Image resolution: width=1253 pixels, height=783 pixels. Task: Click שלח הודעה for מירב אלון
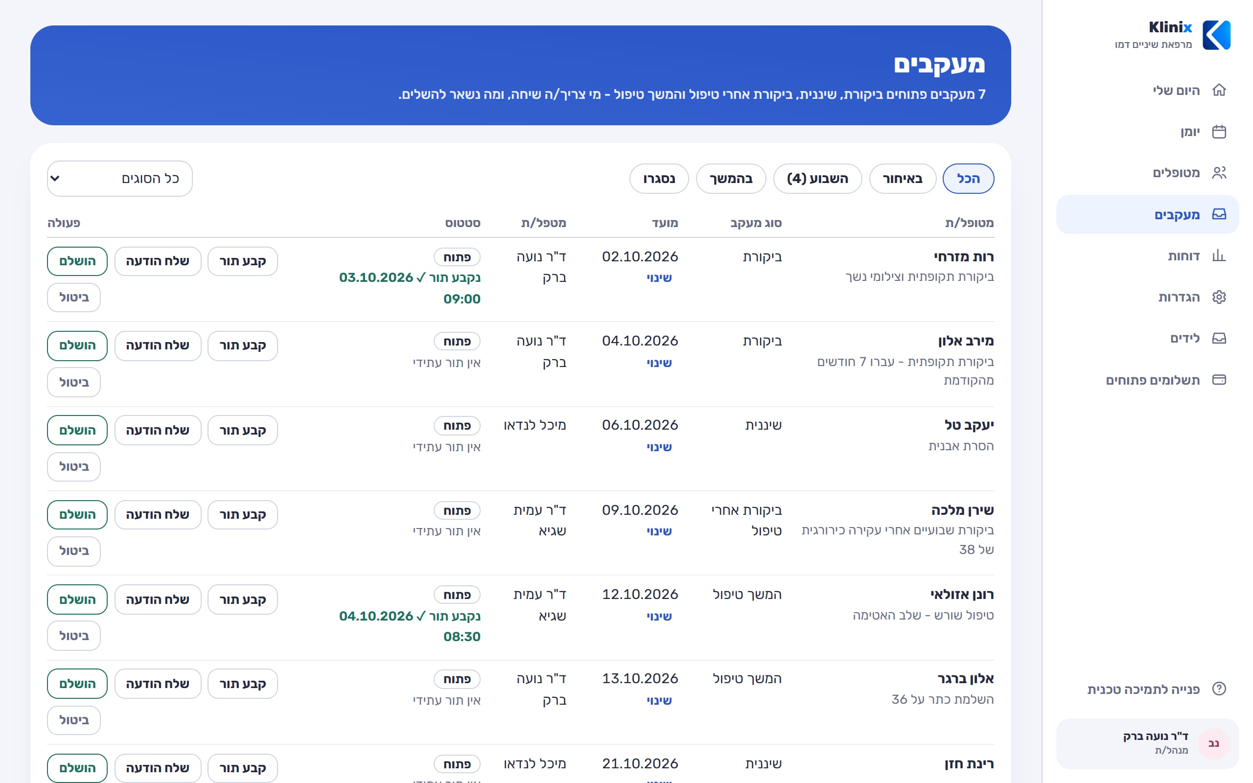coord(158,345)
